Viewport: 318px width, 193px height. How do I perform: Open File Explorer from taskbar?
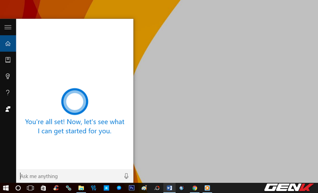tap(81, 188)
